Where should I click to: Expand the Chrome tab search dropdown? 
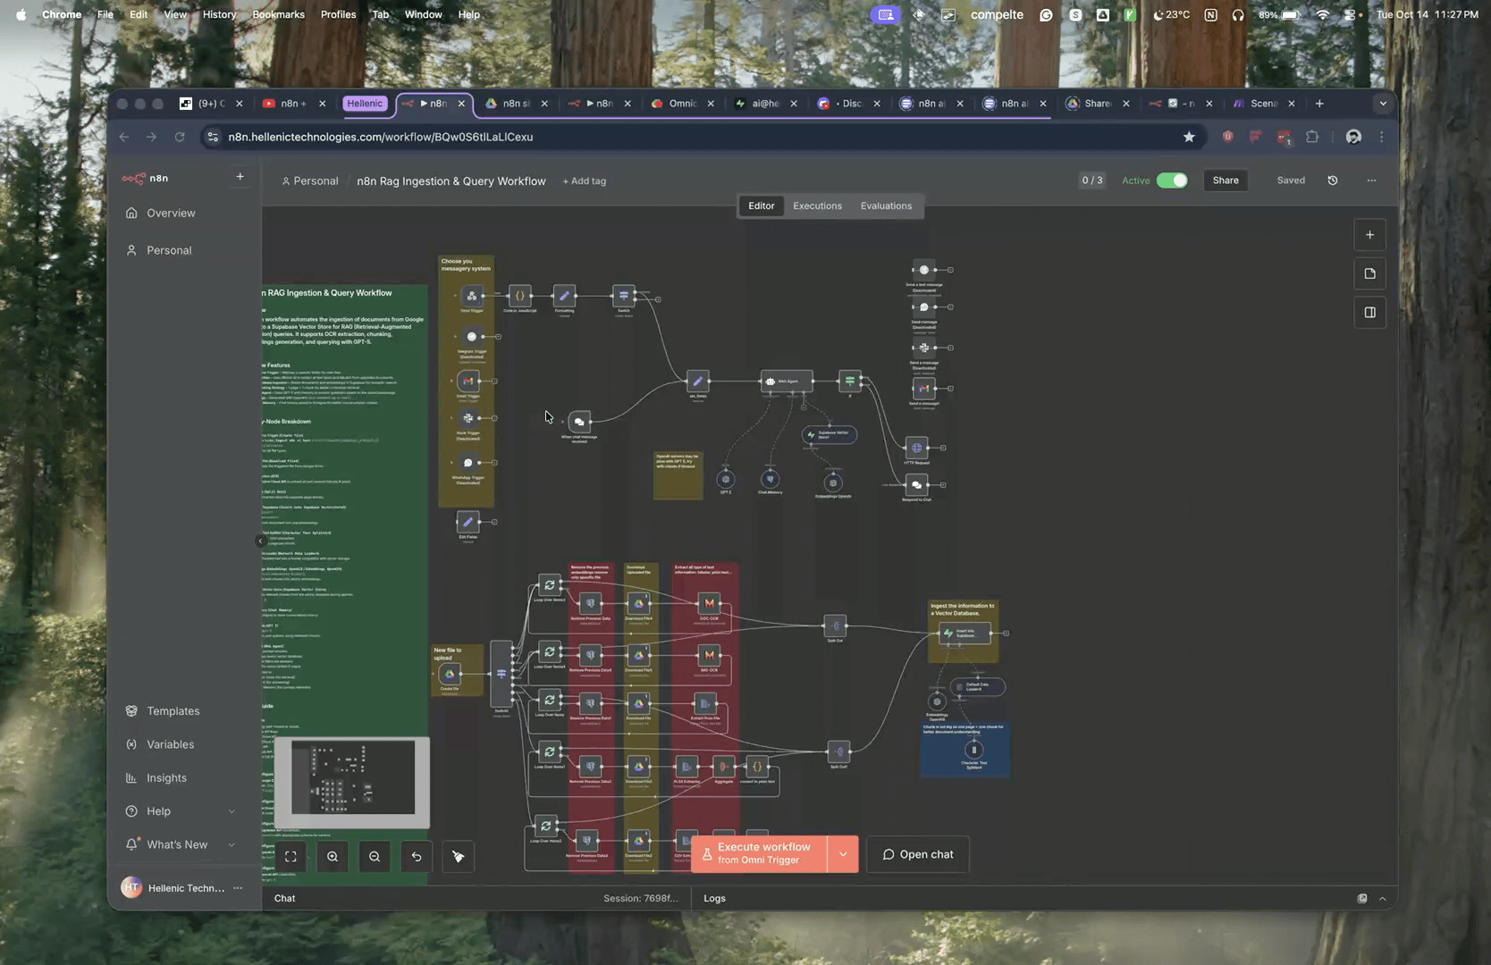[1383, 104]
